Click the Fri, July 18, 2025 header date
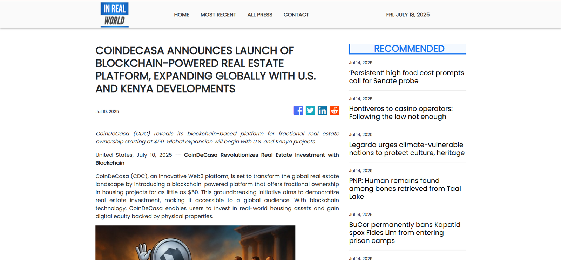This screenshot has height=260, width=561. [x=407, y=15]
